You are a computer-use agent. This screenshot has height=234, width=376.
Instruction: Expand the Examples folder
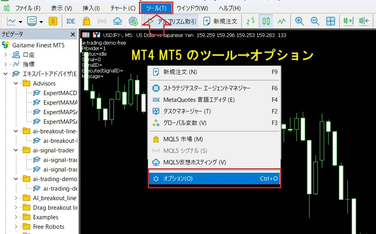tap(16, 217)
